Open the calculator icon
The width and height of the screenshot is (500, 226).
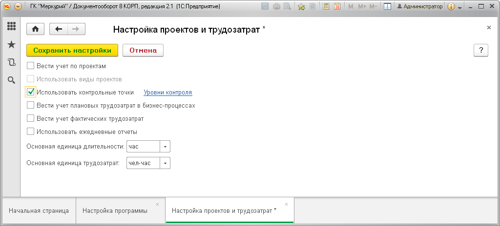[x=326, y=6]
